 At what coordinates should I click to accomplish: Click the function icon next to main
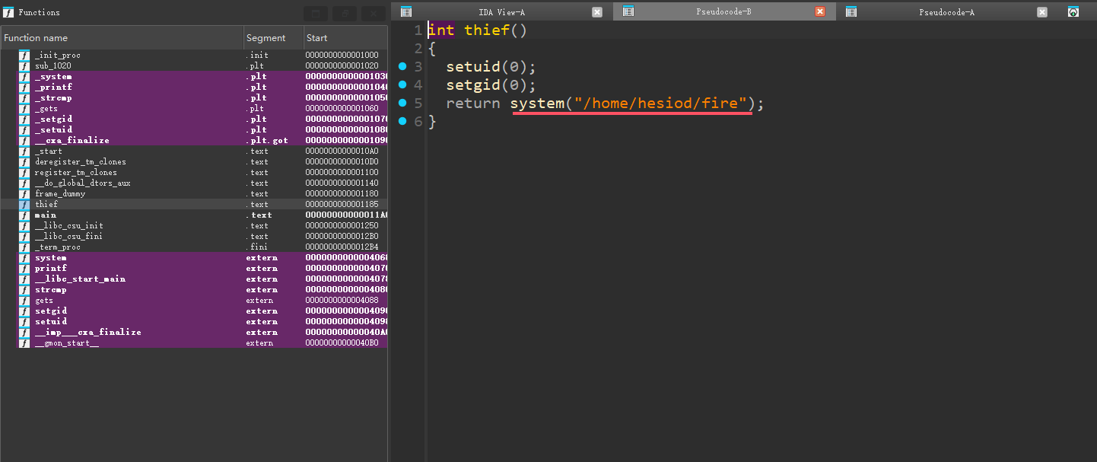coord(24,215)
